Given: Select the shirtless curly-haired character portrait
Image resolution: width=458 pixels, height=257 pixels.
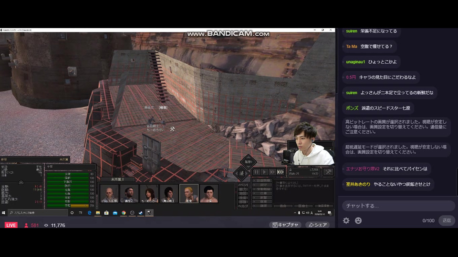Looking at the screenshot, I should [209, 194].
